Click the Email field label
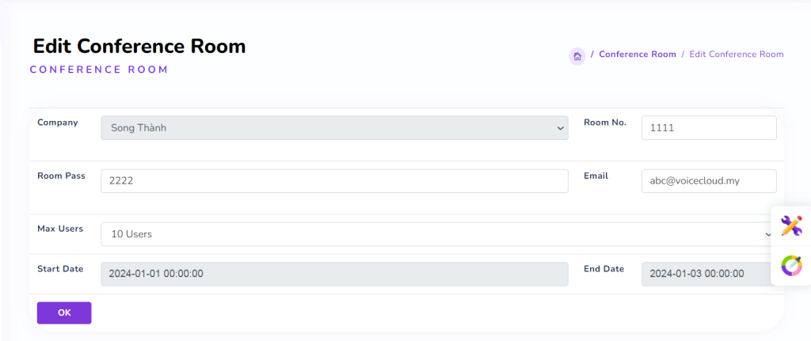Screen dimensions: 811x341 [596, 176]
